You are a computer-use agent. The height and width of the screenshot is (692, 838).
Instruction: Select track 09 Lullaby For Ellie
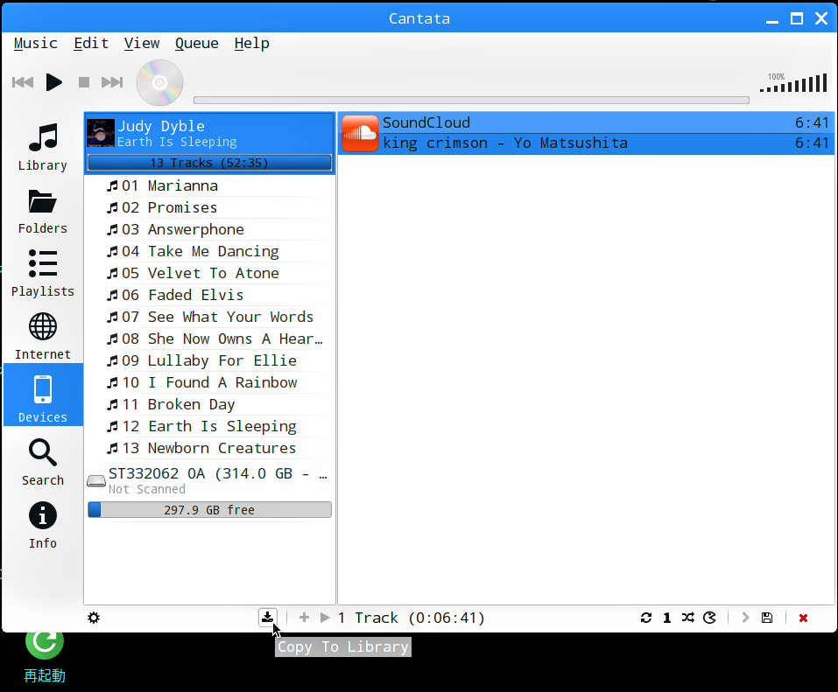(x=209, y=361)
